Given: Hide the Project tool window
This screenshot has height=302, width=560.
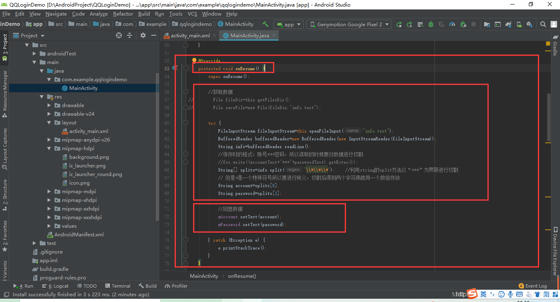Looking at the screenshot, I should click(154, 35).
